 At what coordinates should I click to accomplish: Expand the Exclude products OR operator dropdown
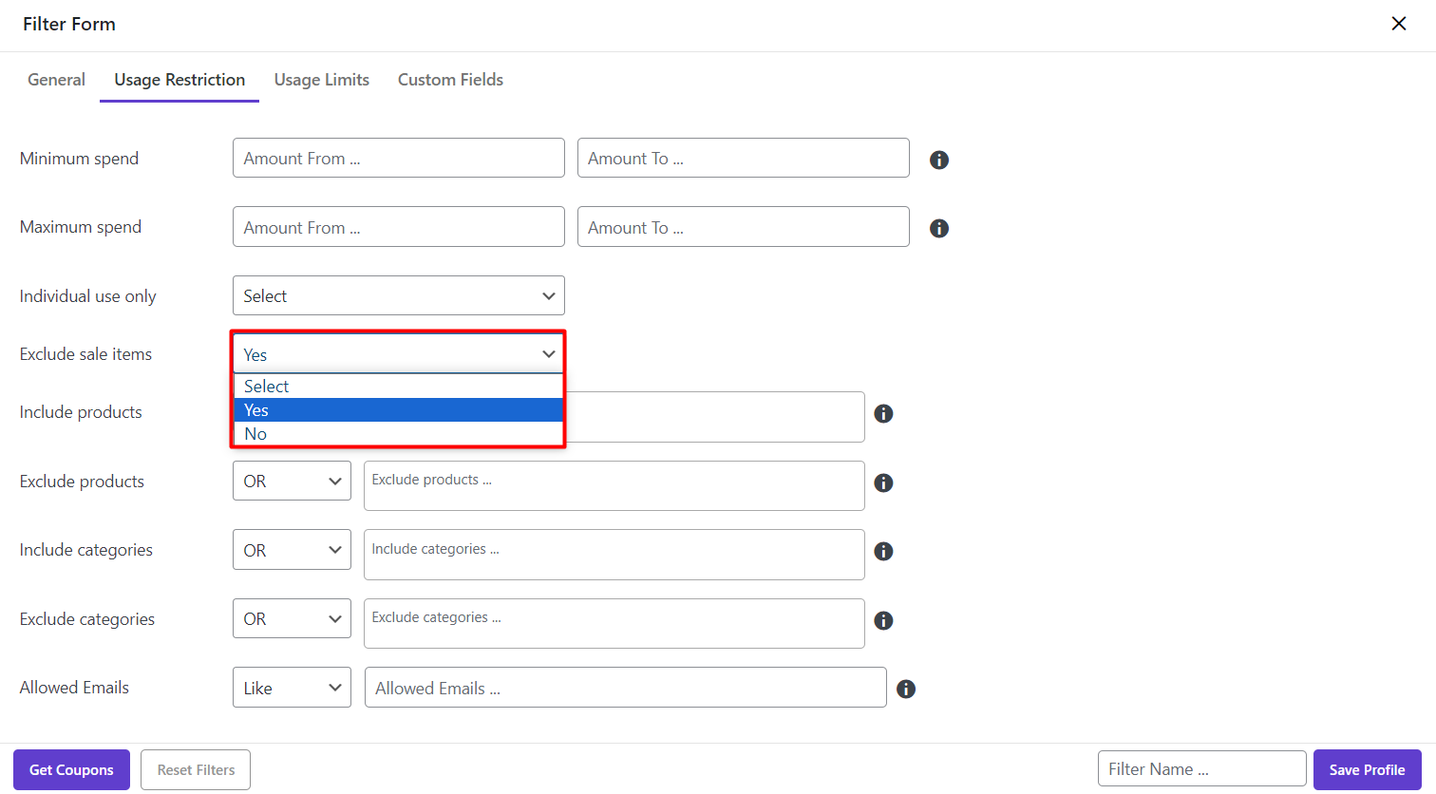(x=292, y=482)
